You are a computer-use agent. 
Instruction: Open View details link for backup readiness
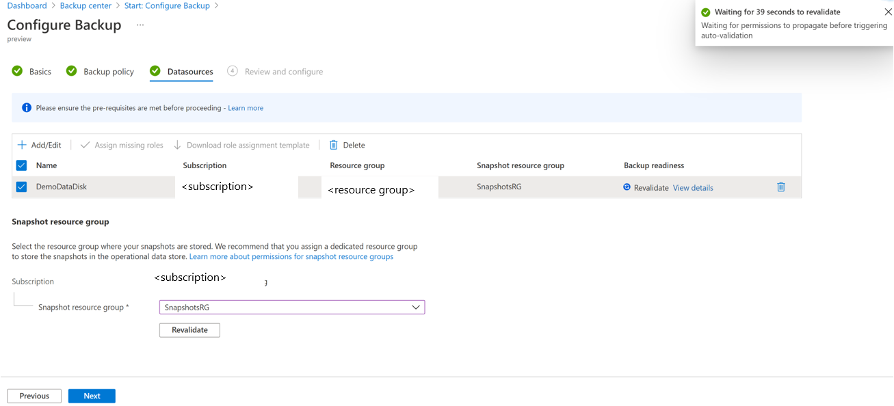693,188
